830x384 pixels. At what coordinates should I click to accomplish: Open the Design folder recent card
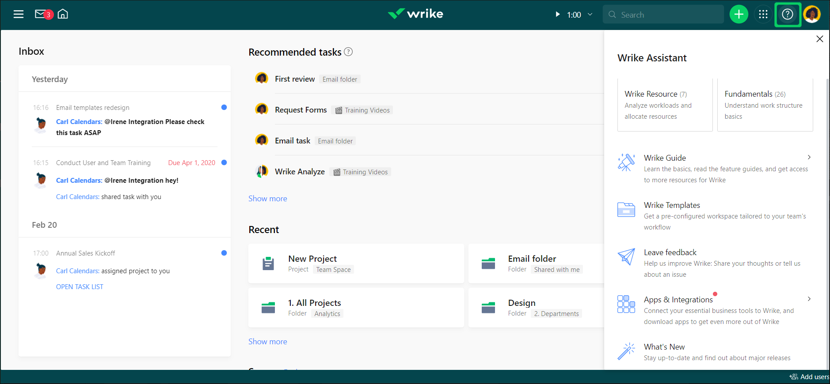click(x=536, y=308)
